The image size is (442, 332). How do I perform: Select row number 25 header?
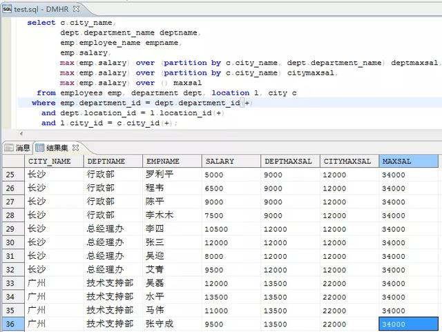(13, 175)
